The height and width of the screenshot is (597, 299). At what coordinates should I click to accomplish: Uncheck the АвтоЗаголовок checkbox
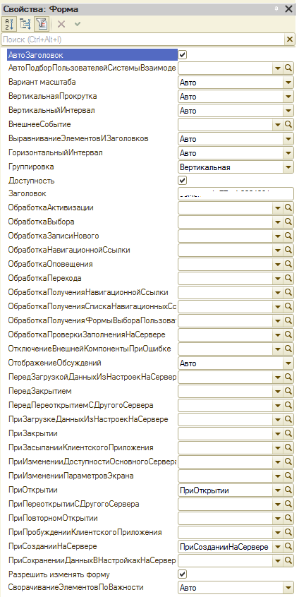pos(183,55)
